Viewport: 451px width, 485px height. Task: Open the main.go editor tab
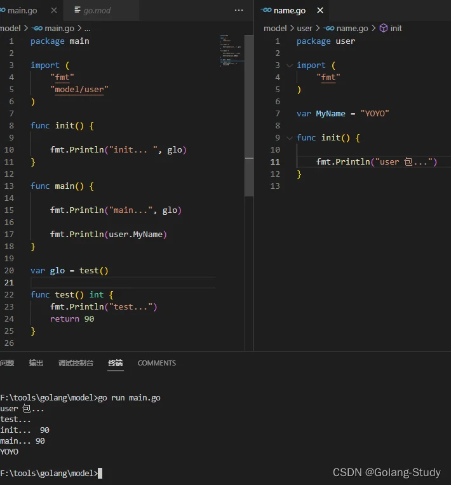tap(22, 11)
